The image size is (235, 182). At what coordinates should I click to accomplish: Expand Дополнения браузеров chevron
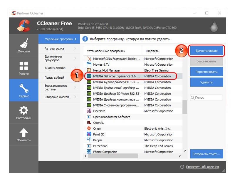75,58
